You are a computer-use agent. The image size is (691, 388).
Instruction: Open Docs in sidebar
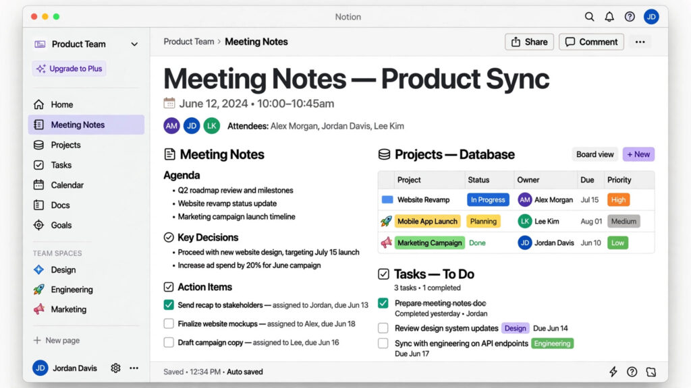click(x=86, y=205)
